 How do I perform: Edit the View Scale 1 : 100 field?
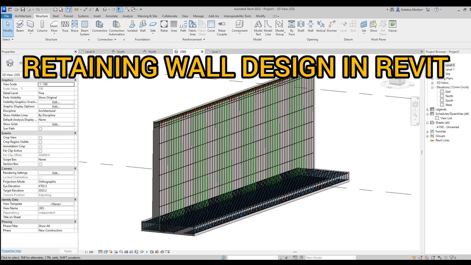(x=56, y=84)
